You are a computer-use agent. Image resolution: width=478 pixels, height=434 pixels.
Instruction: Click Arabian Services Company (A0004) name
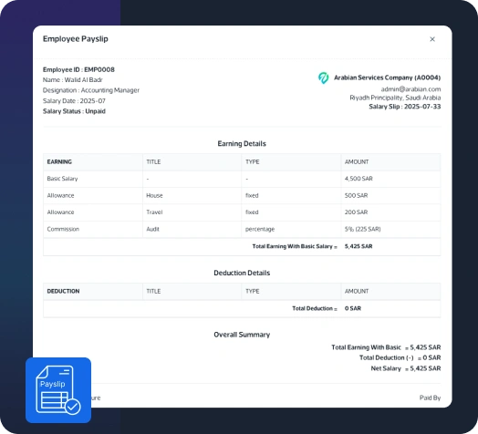pyautogui.click(x=387, y=77)
